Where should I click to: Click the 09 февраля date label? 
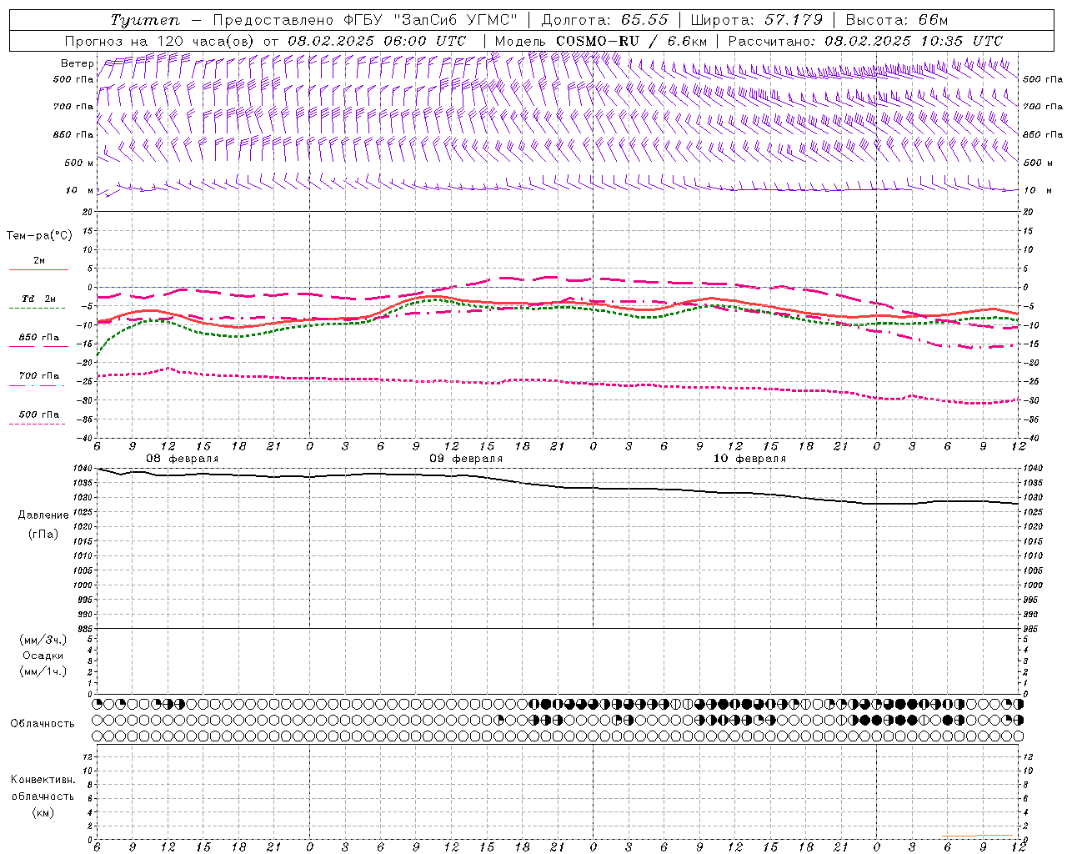coord(466,459)
